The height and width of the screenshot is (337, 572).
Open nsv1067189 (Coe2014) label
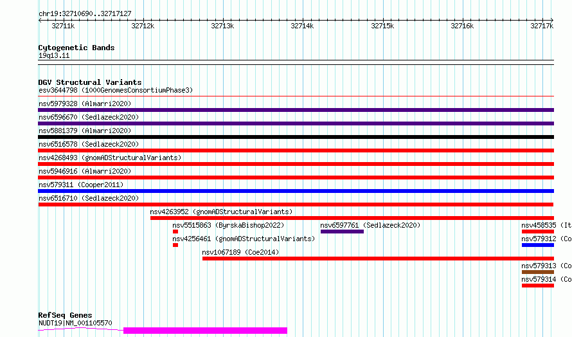click(x=241, y=252)
